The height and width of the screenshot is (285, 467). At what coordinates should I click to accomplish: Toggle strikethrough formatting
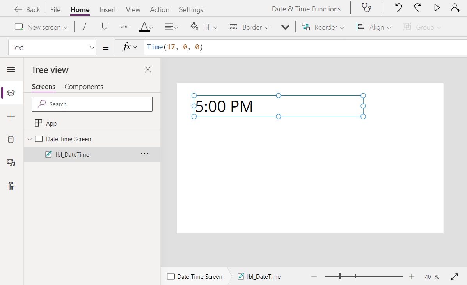click(124, 27)
